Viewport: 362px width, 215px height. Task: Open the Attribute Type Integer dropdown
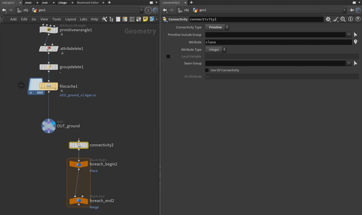216,50
